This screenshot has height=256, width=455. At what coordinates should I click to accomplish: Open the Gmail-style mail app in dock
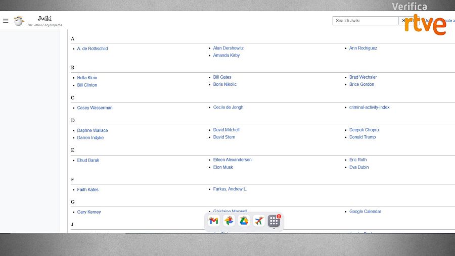(x=213, y=221)
